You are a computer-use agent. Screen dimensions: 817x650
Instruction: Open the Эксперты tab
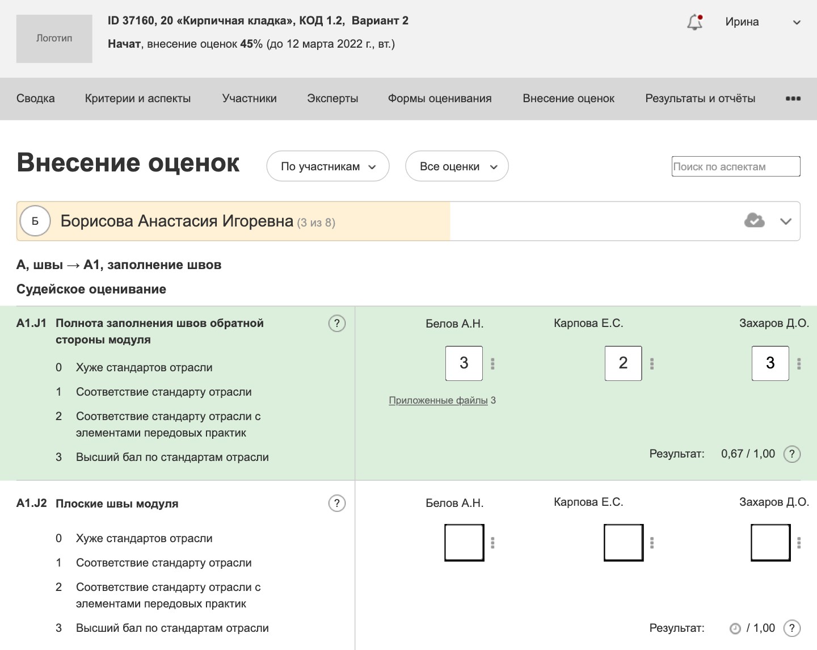332,98
